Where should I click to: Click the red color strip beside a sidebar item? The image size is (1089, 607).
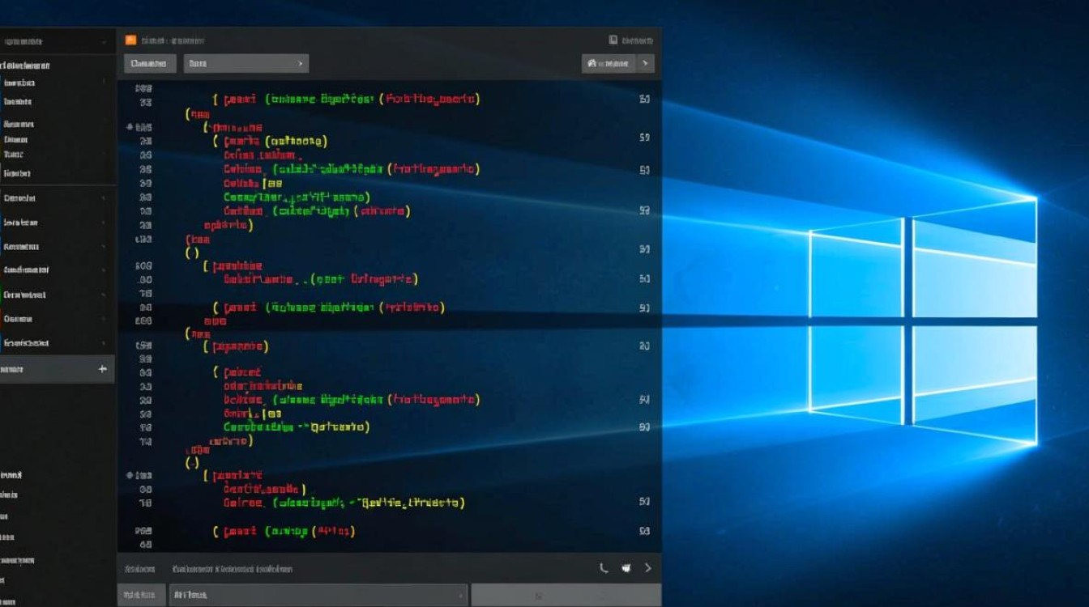pos(2,320)
